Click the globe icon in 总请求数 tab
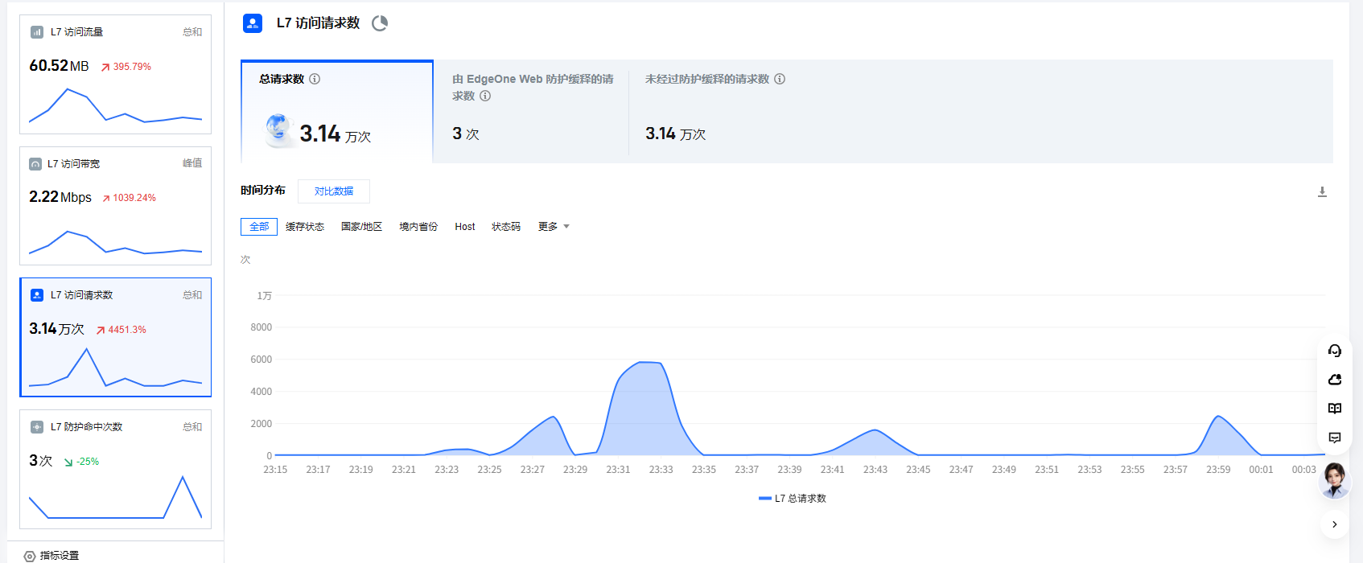 [278, 129]
